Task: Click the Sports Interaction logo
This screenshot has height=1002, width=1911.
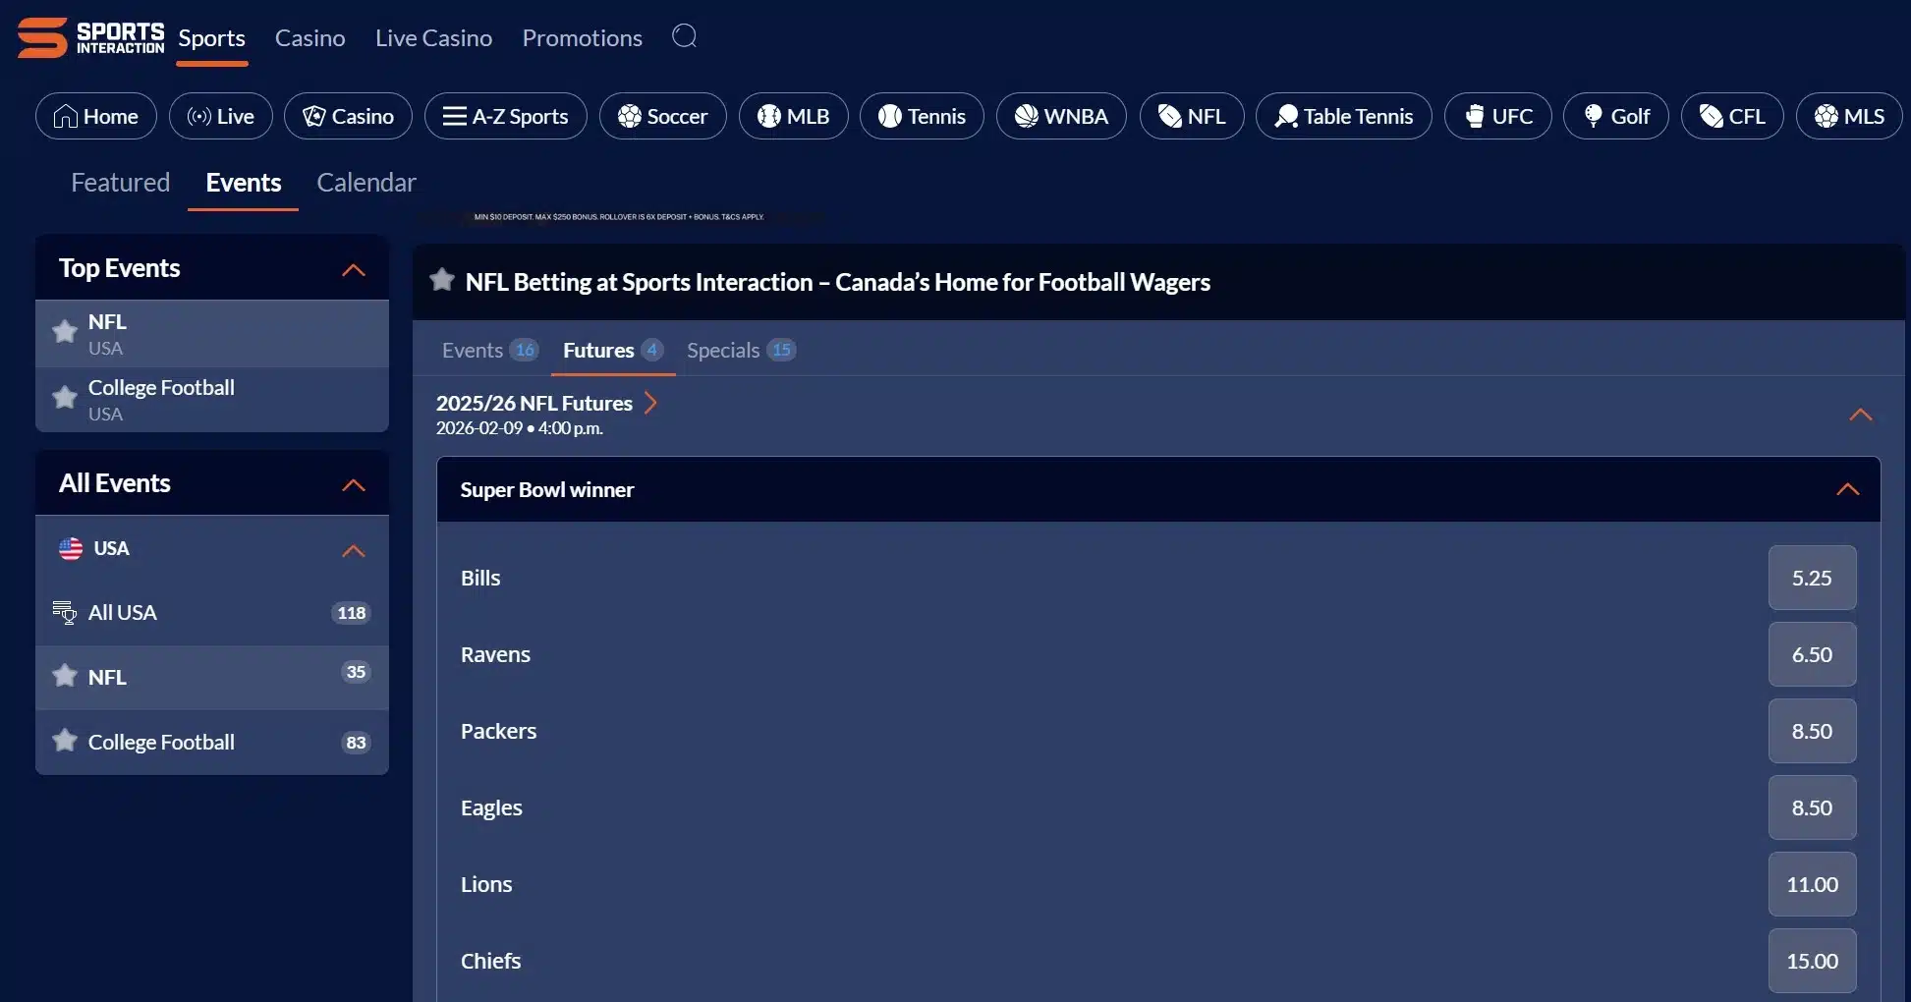Action: tap(90, 37)
